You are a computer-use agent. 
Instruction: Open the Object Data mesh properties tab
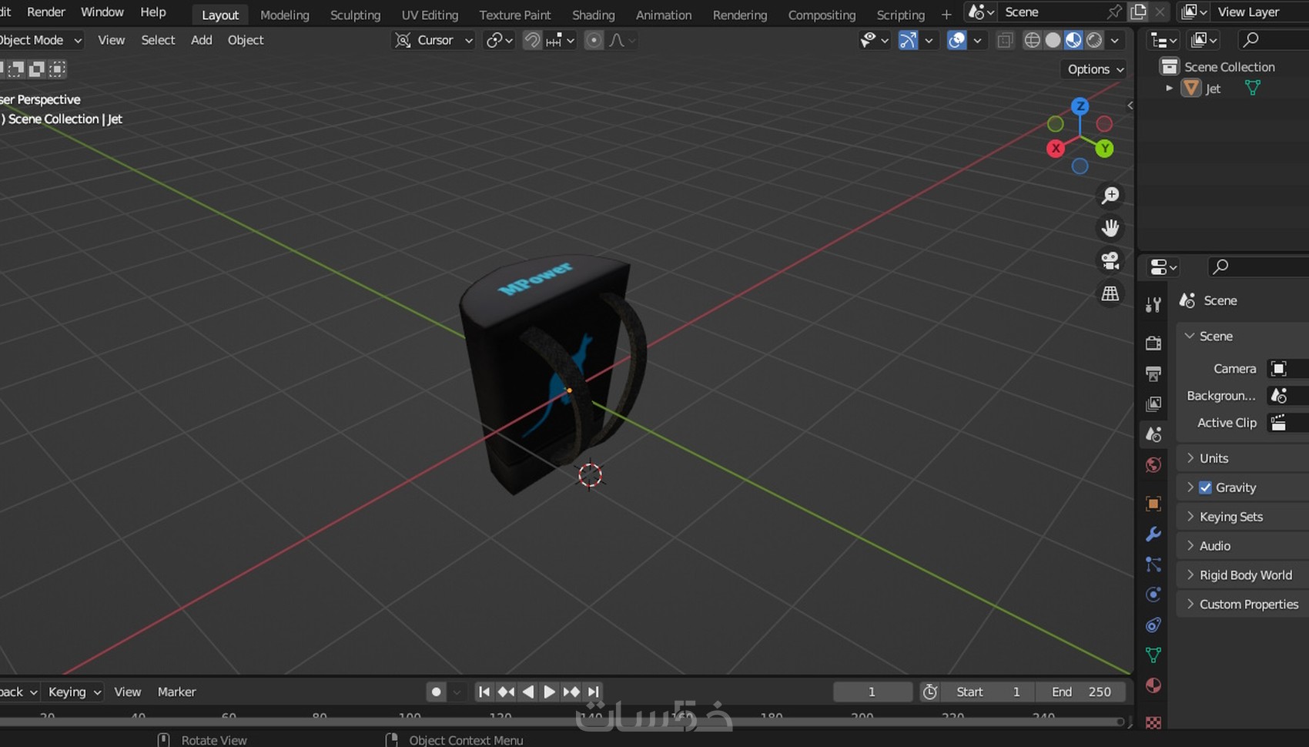1153,655
